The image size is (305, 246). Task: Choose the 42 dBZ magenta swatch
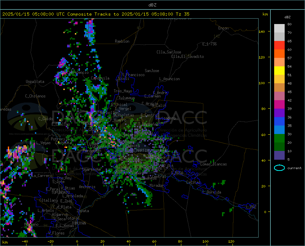coord(279,105)
